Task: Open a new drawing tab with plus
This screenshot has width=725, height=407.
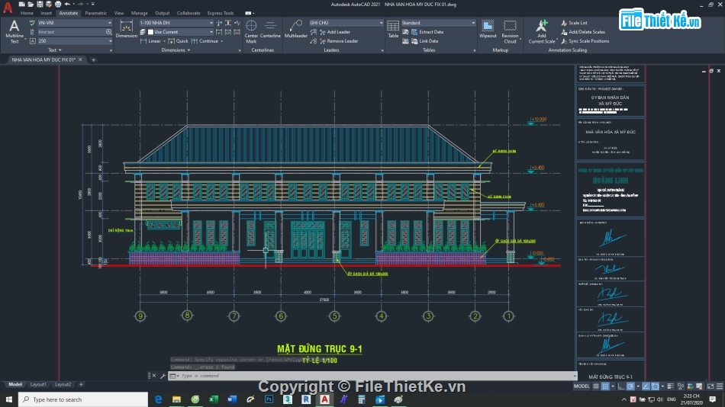Action: [93, 59]
